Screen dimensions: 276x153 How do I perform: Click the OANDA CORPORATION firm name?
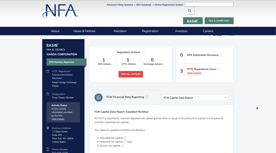[62, 54]
